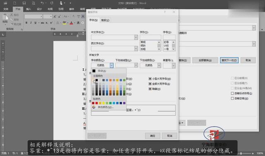Click the Redo icon in the quick access toolbar
Viewport: 265px width, 156px height.
tap(52, 3)
